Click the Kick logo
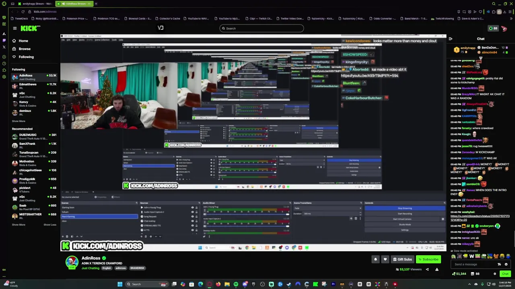 coord(31,28)
